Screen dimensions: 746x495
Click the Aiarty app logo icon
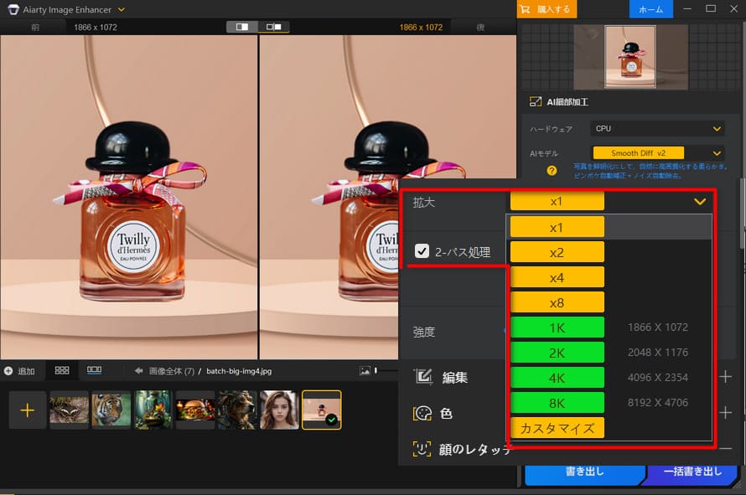[x=13, y=9]
